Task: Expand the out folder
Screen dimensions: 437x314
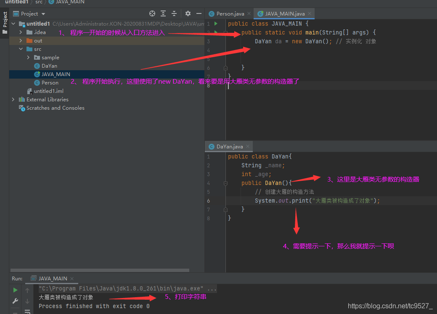Action: tap(21, 41)
